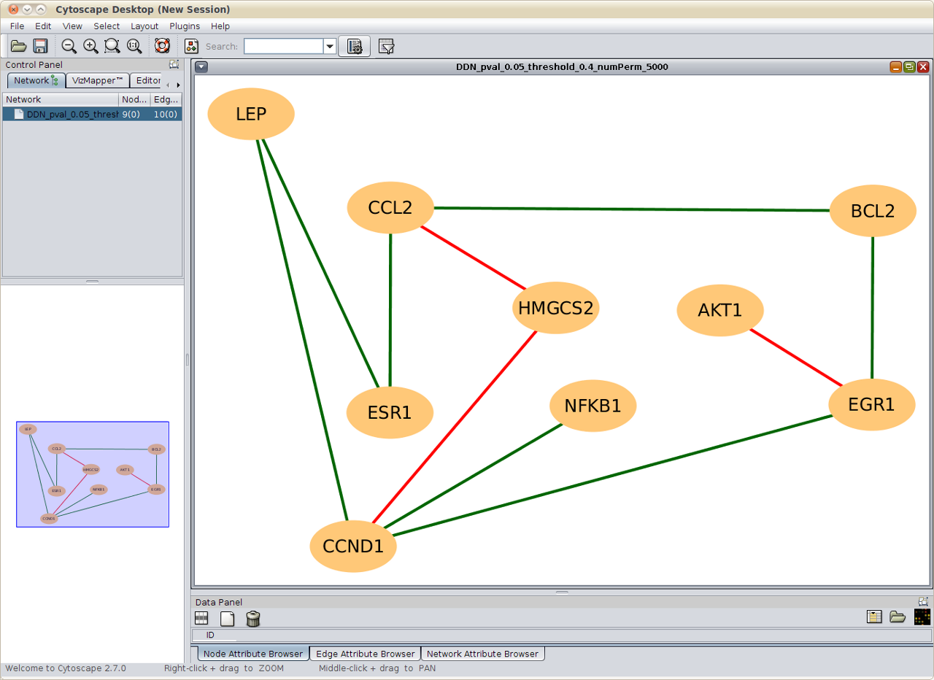
Task: Click the delete attribute trash icon
Action: pos(253,619)
